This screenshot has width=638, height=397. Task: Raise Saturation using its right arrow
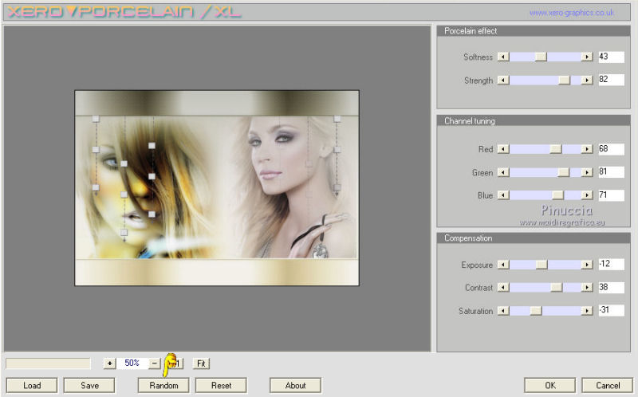pyautogui.click(x=587, y=311)
